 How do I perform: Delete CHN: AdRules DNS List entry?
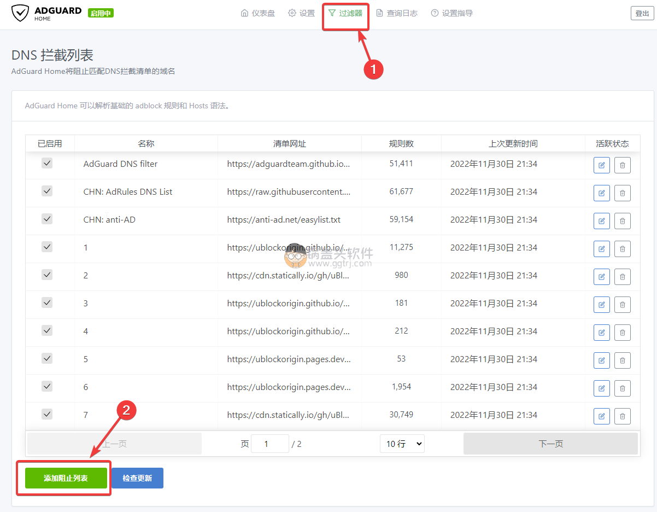[623, 193]
